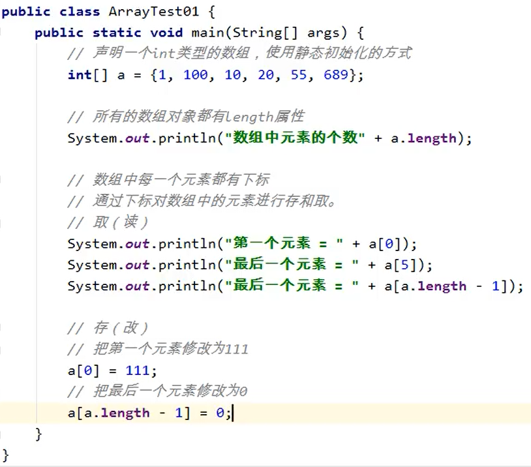Click the class name ArrayTest01

click(x=153, y=12)
